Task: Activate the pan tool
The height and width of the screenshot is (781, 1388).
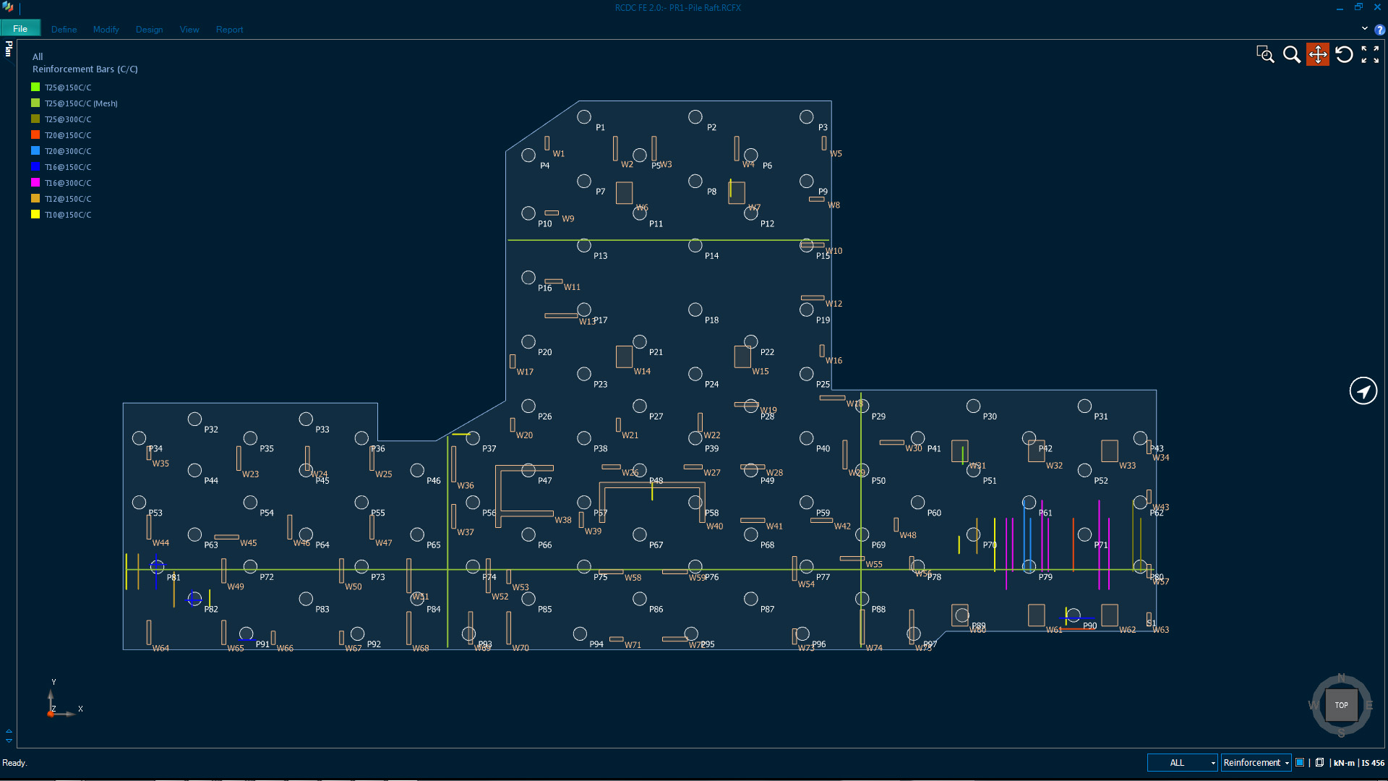Action: point(1318,54)
